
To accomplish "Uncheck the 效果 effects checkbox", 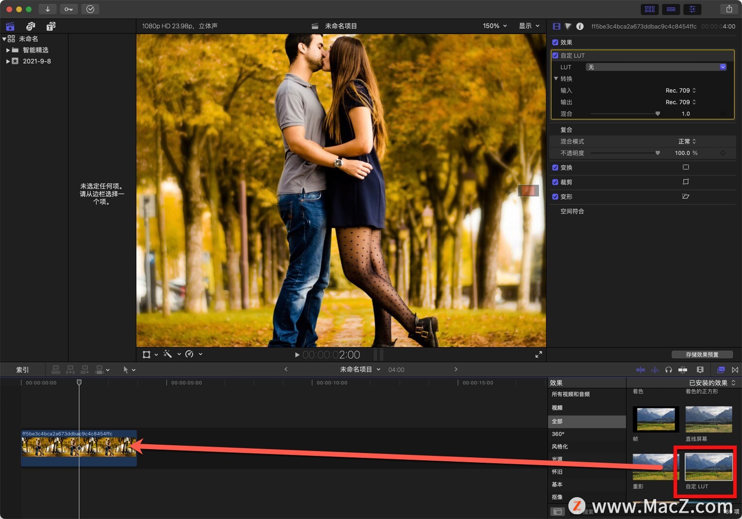I will pyautogui.click(x=555, y=42).
